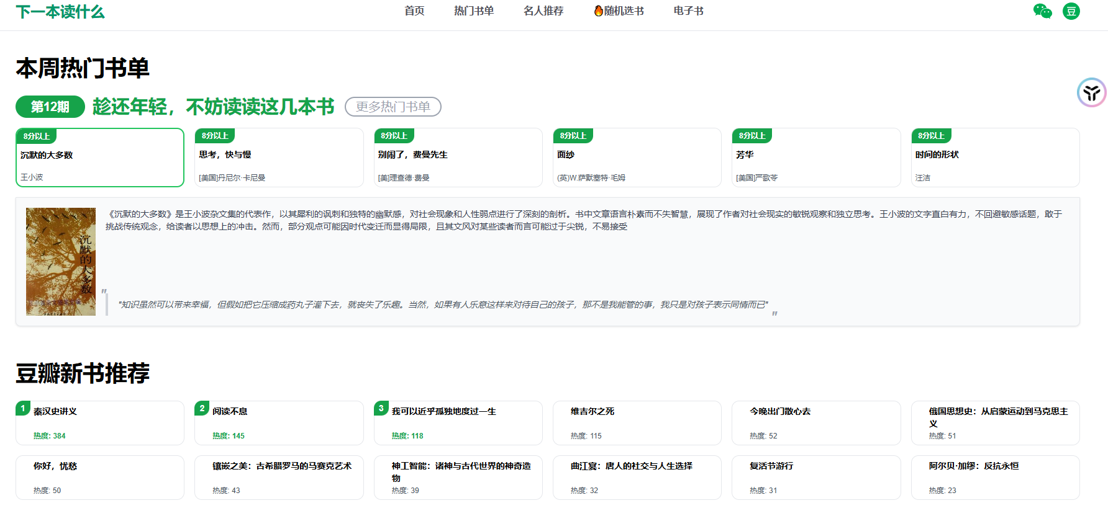Click the 本周热门书单 section heading
The image size is (1108, 521).
click(83, 68)
